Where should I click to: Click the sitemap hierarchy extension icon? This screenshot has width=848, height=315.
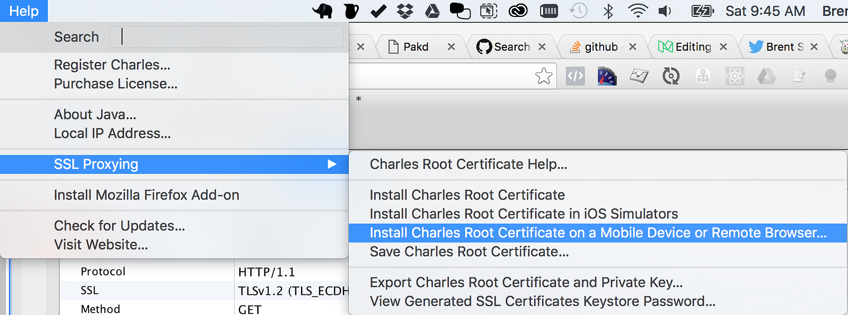pos(703,76)
